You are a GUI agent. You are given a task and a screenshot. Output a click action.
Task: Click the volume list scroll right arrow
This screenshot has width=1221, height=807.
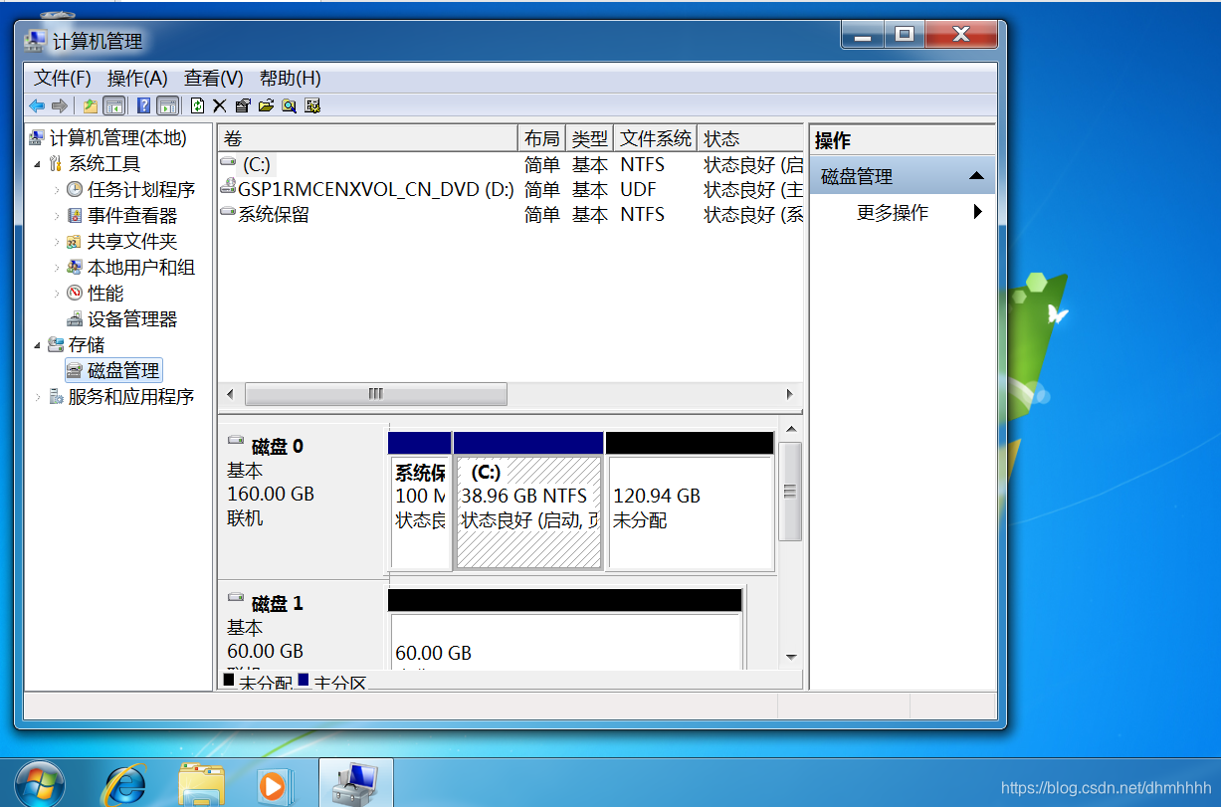(x=791, y=394)
